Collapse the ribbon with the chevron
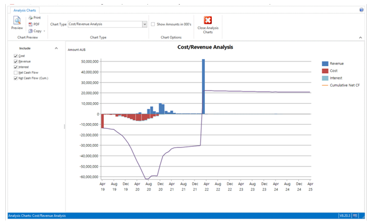Image resolution: width=372 pixels, height=224 pixels. click(x=360, y=38)
